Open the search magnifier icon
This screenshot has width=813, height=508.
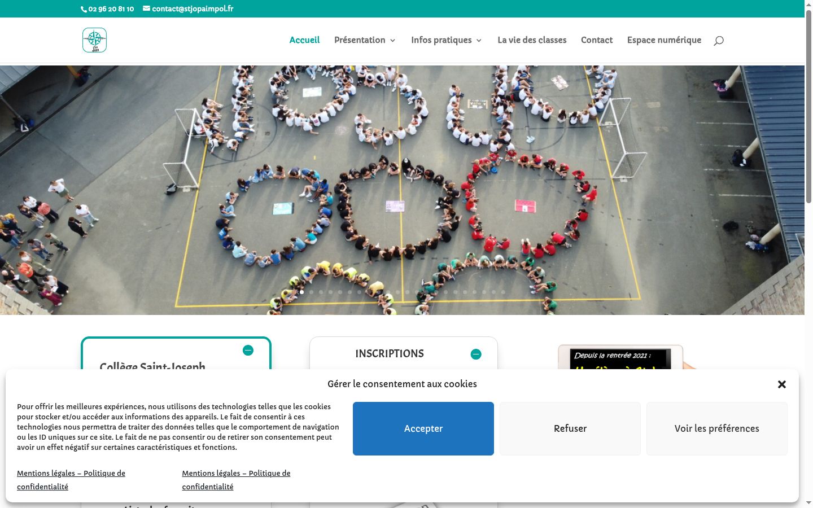pyautogui.click(x=719, y=41)
